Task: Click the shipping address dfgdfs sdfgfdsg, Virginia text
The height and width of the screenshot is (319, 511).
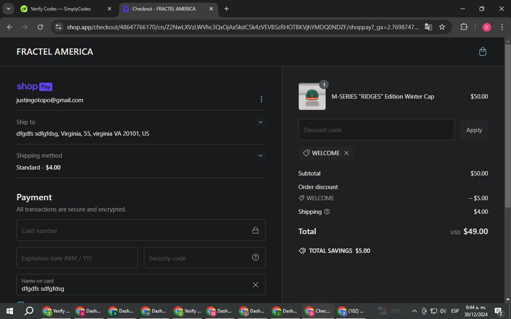Action: (83, 134)
